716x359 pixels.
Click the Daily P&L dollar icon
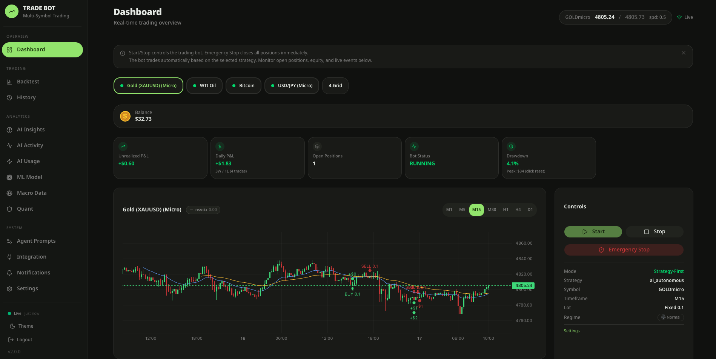[220, 146]
